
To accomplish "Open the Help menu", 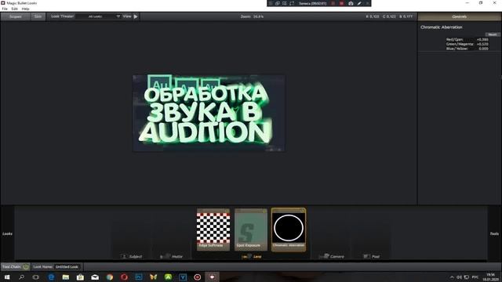I will 25,9.
